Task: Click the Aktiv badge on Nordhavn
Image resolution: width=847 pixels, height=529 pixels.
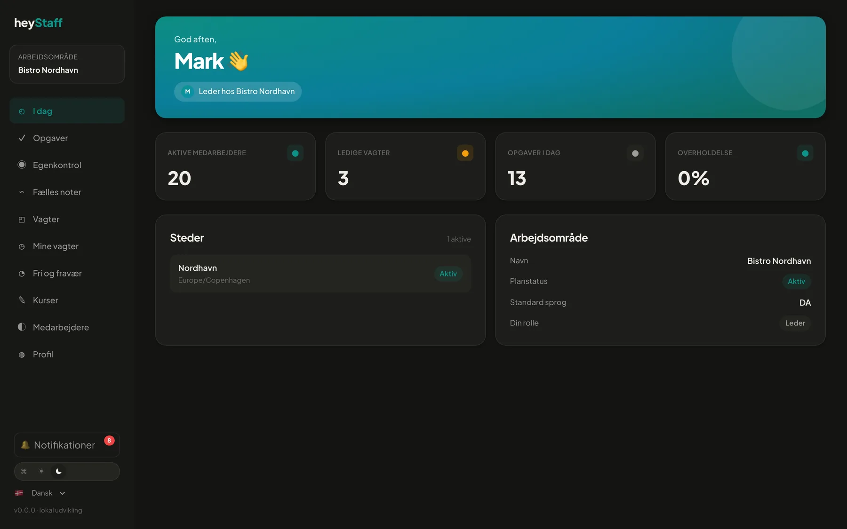Action: coord(448,274)
